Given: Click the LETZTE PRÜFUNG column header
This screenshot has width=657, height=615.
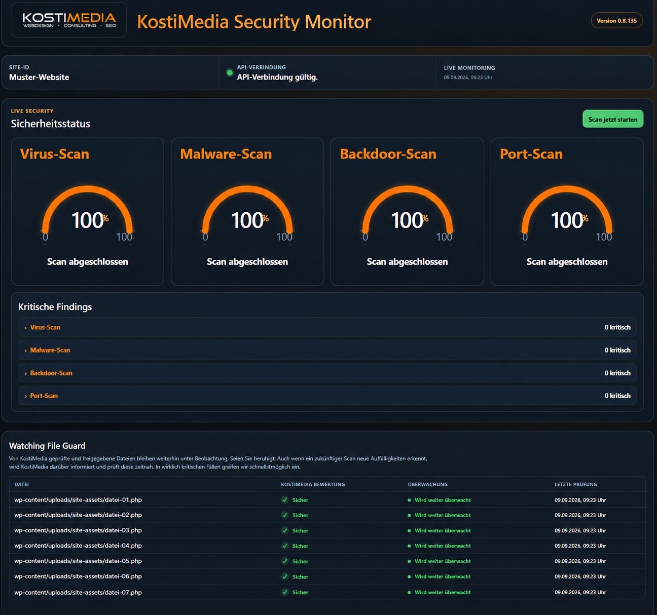Looking at the screenshot, I should click(x=576, y=485).
